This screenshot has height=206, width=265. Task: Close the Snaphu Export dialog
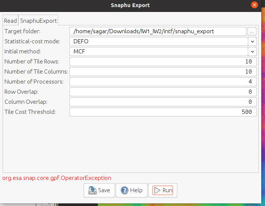[x=255, y=5]
